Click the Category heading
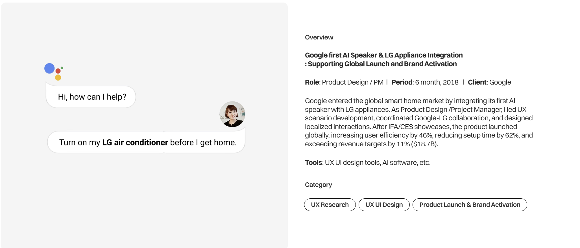This screenshot has height=248, width=580. tap(318, 185)
